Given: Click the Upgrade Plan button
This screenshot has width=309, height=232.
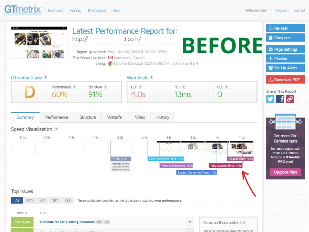Looking at the screenshot, I should click(285, 172).
